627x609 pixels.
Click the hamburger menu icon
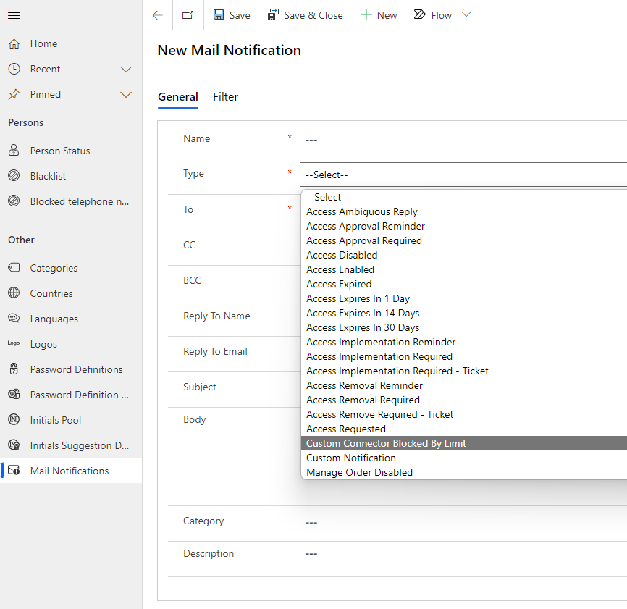tap(14, 15)
